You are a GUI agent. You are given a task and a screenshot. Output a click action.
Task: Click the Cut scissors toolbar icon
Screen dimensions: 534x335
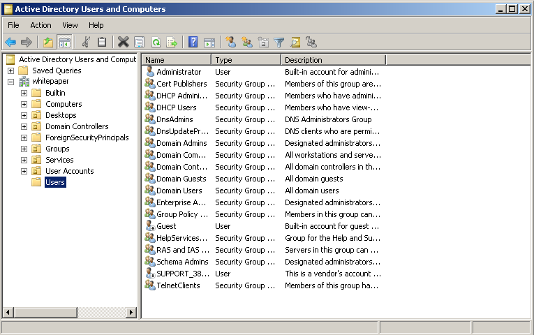point(86,43)
